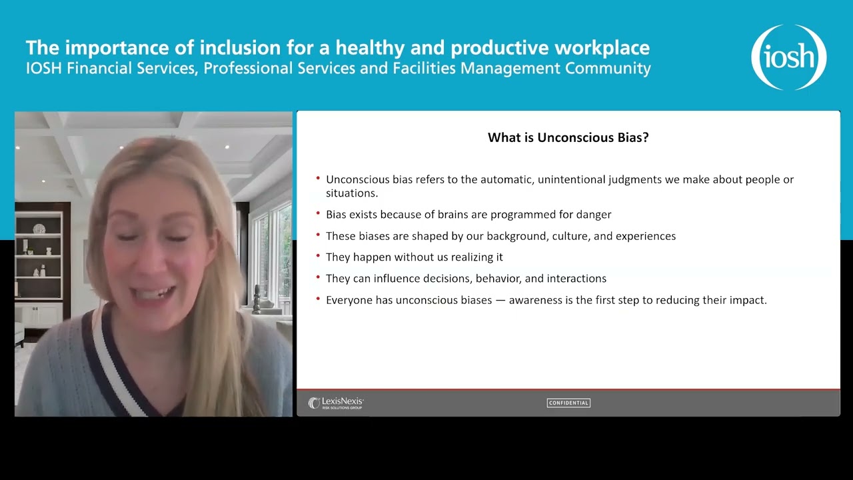Select the presenter's webcam video
The height and width of the screenshot is (480, 853).
pos(153,264)
